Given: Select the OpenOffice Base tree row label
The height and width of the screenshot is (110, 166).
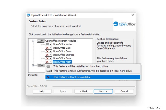Looking at the screenshot, I should [62, 58].
